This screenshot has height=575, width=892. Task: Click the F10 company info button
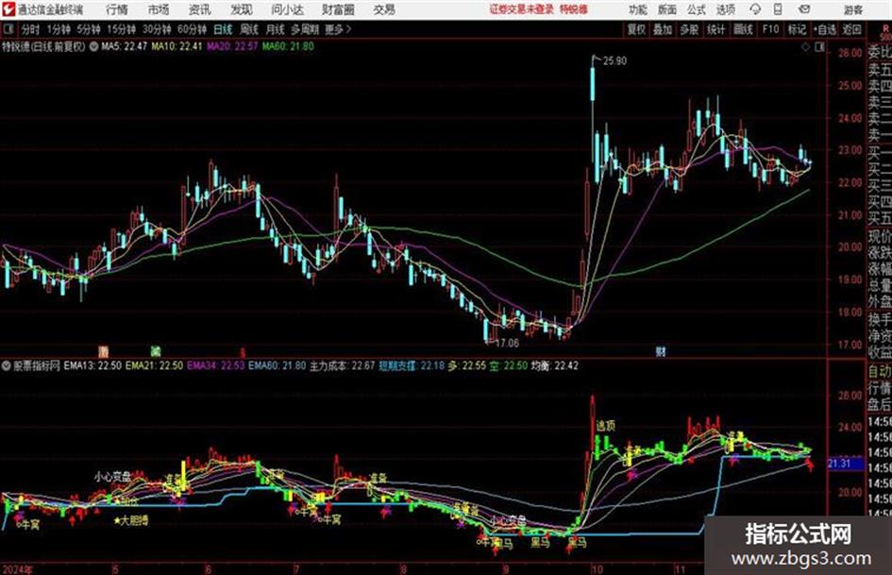pyautogui.click(x=770, y=29)
